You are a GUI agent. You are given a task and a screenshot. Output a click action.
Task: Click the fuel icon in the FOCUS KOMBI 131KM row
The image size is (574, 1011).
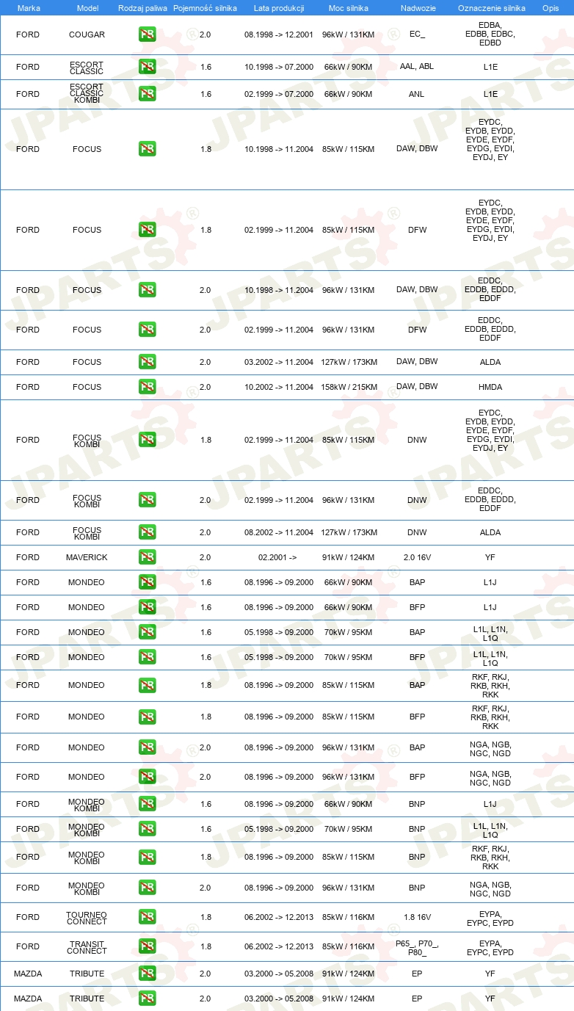[148, 500]
